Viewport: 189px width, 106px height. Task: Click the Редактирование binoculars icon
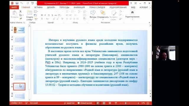pyautogui.click(x=132, y=12)
